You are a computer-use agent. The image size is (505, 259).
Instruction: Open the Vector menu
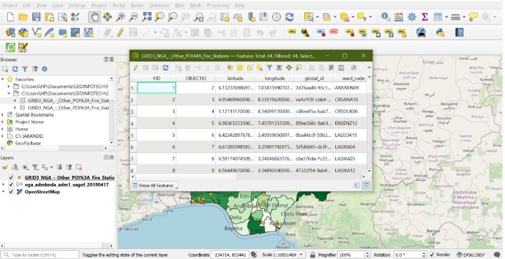point(118,5)
